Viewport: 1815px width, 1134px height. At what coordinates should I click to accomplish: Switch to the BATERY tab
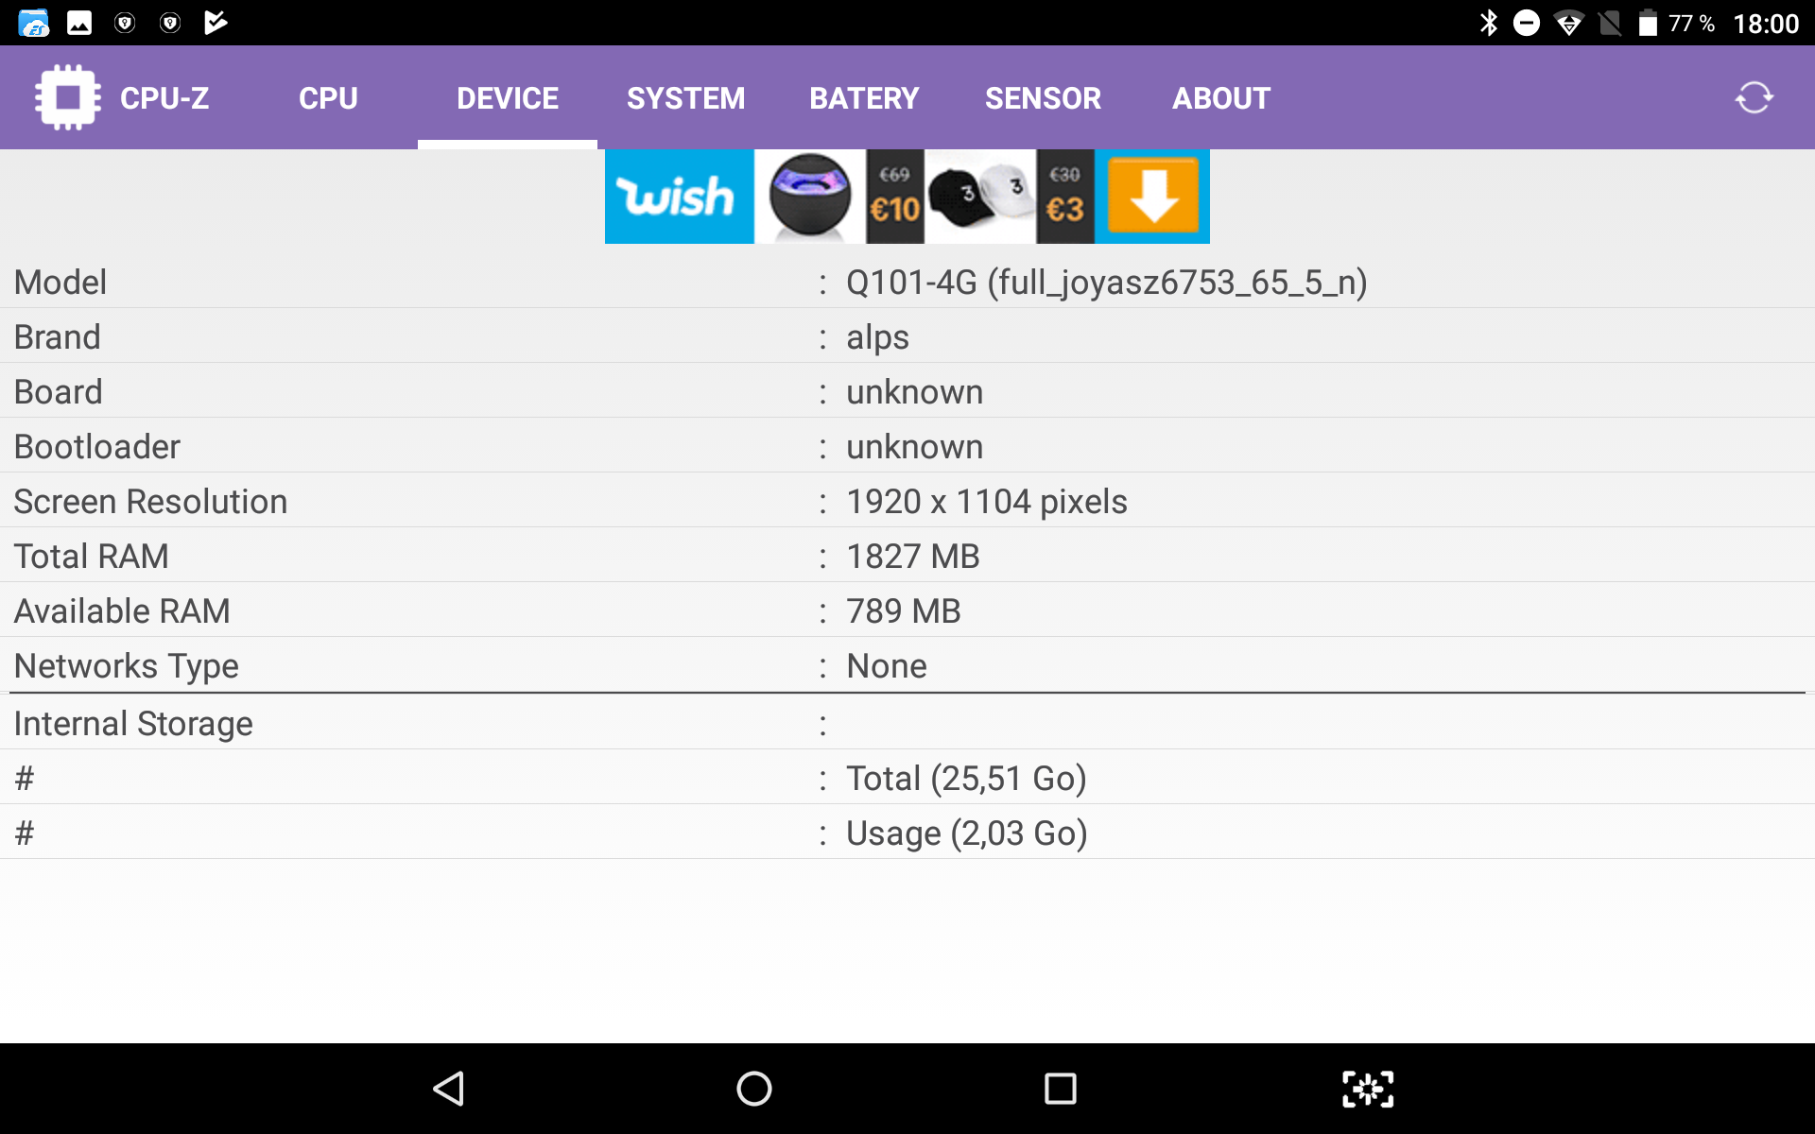pyautogui.click(x=863, y=98)
